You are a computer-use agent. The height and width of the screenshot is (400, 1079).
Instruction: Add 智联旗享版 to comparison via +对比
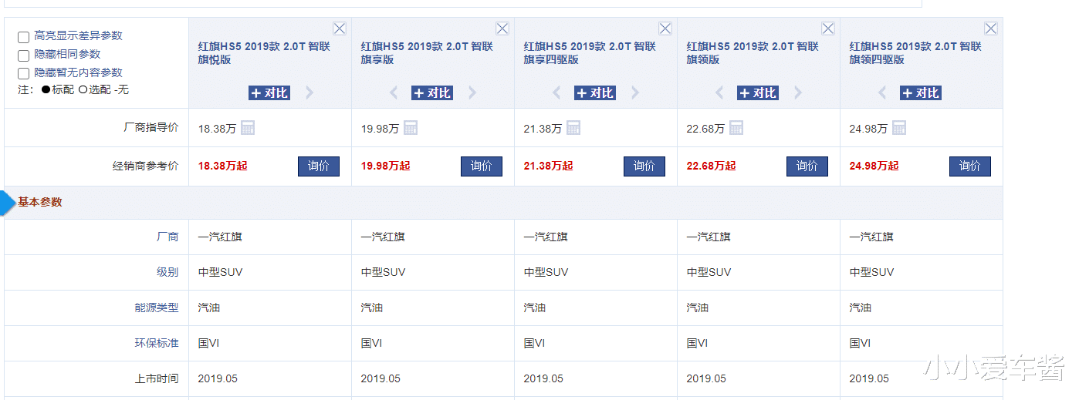432,93
